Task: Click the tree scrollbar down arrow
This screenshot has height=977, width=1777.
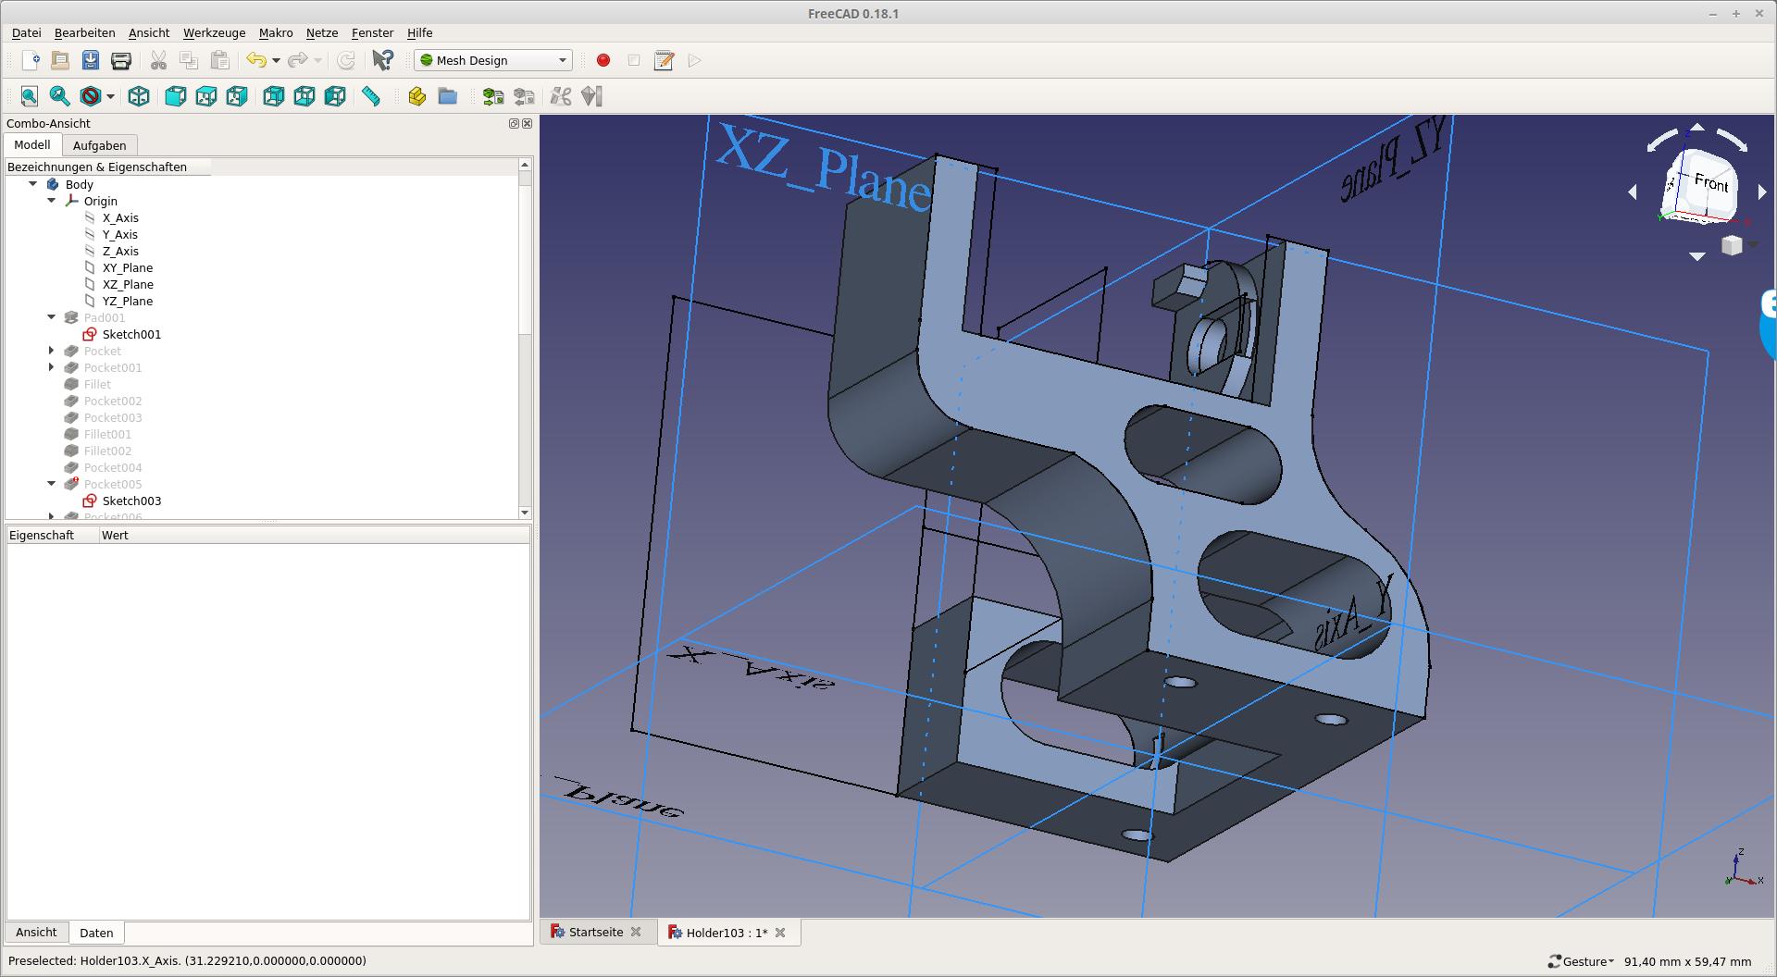Action: [525, 512]
